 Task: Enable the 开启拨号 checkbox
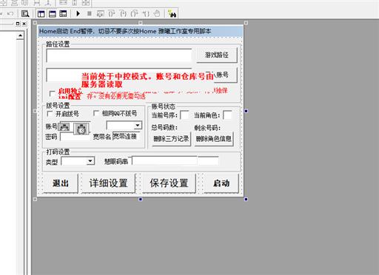50,114
